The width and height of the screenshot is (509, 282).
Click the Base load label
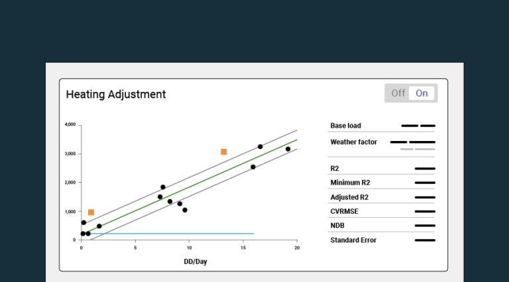tap(345, 126)
